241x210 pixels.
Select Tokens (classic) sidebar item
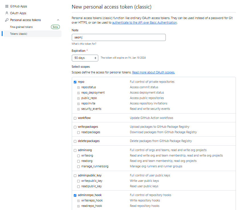point(32,34)
